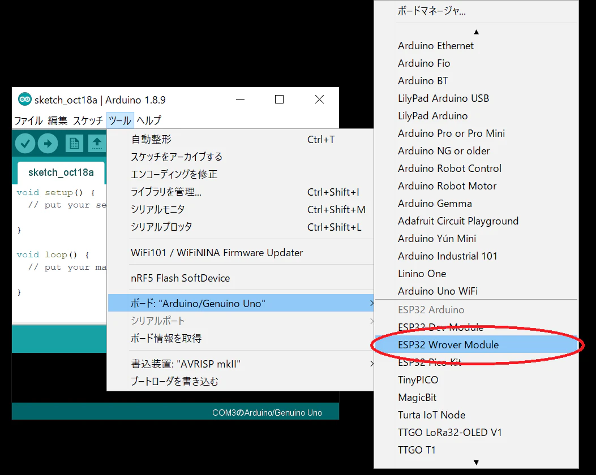The width and height of the screenshot is (596, 475).
Task: Open the ヘルプ menu
Action: point(149,120)
